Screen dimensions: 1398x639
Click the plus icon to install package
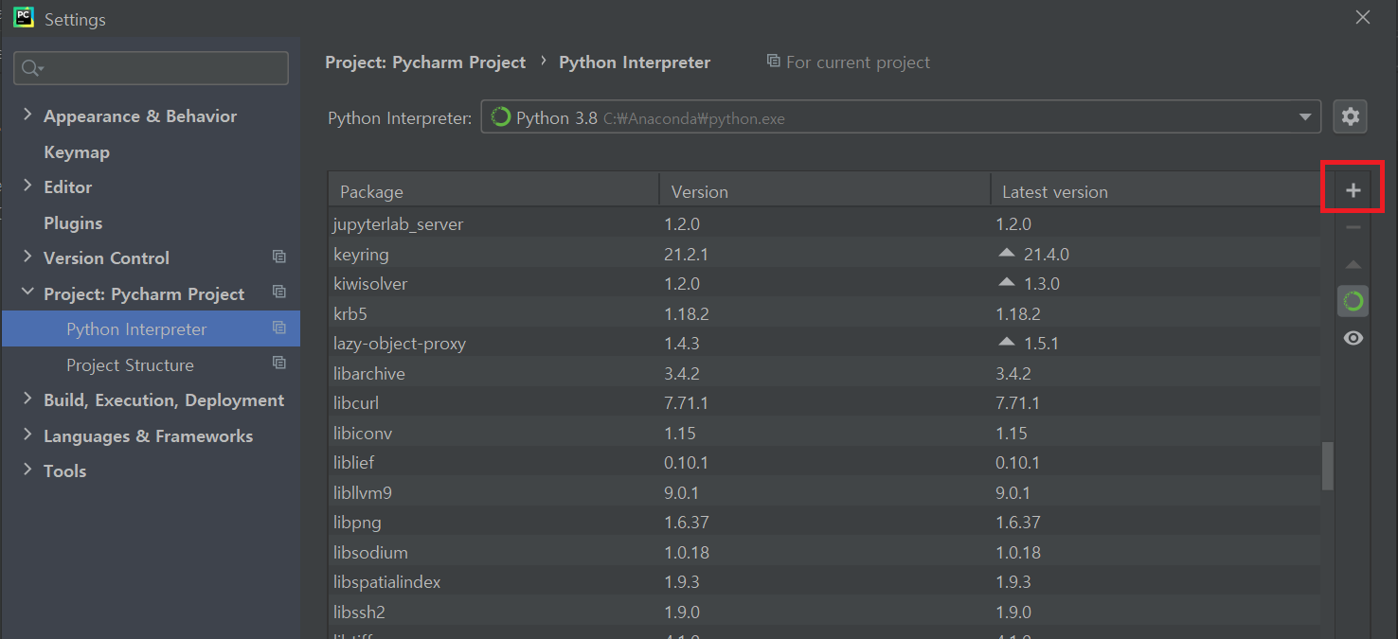[1353, 190]
